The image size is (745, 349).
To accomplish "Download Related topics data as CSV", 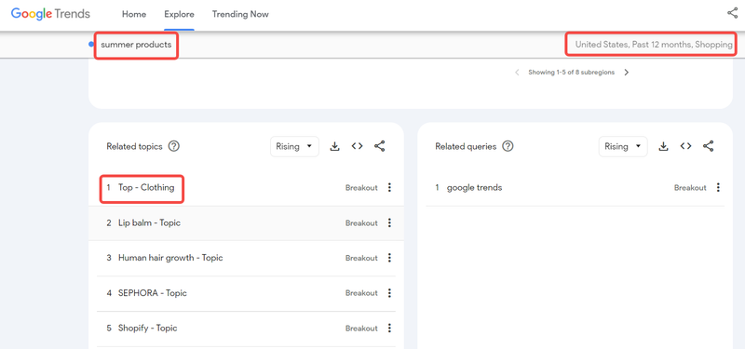I will coord(335,146).
